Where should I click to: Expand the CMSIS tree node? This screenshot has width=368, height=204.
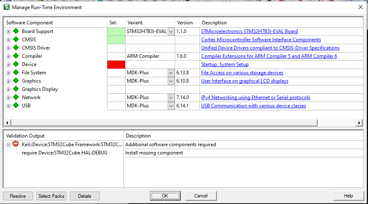click(x=8, y=40)
